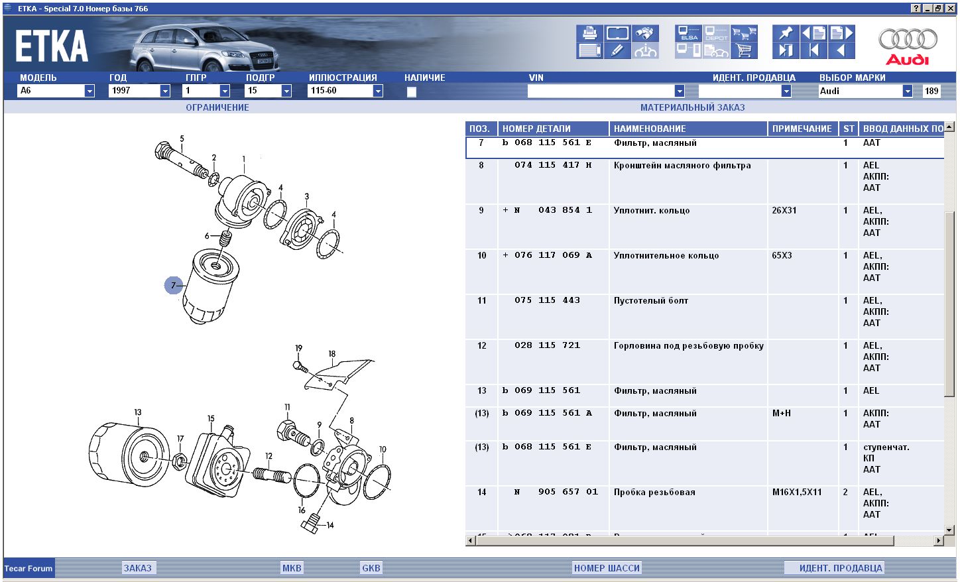Click the printer icon to print

click(589, 33)
